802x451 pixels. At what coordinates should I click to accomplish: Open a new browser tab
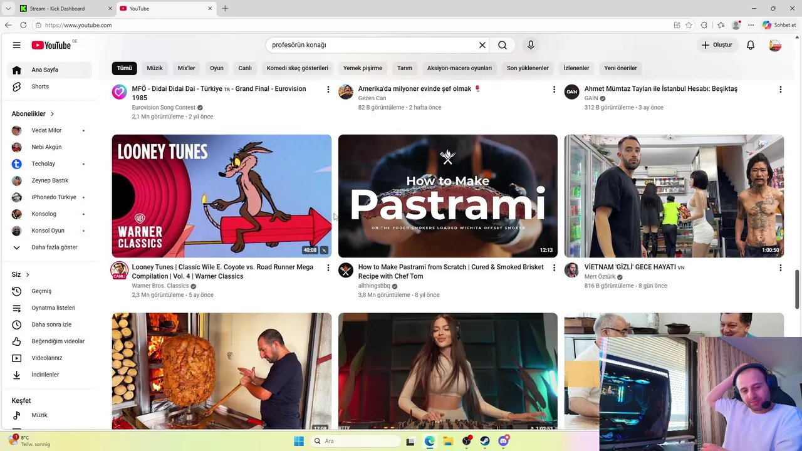pos(225,9)
